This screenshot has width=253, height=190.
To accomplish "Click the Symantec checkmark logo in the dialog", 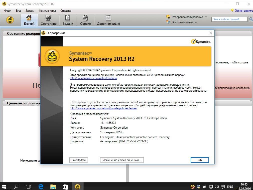I will [201, 41].
